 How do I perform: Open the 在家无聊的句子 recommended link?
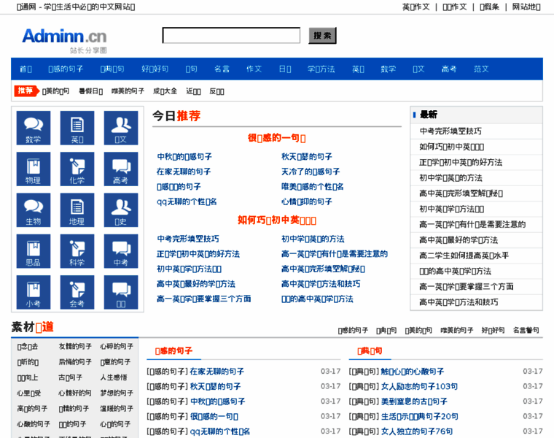tap(184, 172)
